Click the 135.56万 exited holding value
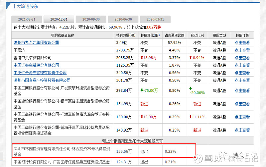266x167 pixels. pyautogui.click(x=124, y=151)
